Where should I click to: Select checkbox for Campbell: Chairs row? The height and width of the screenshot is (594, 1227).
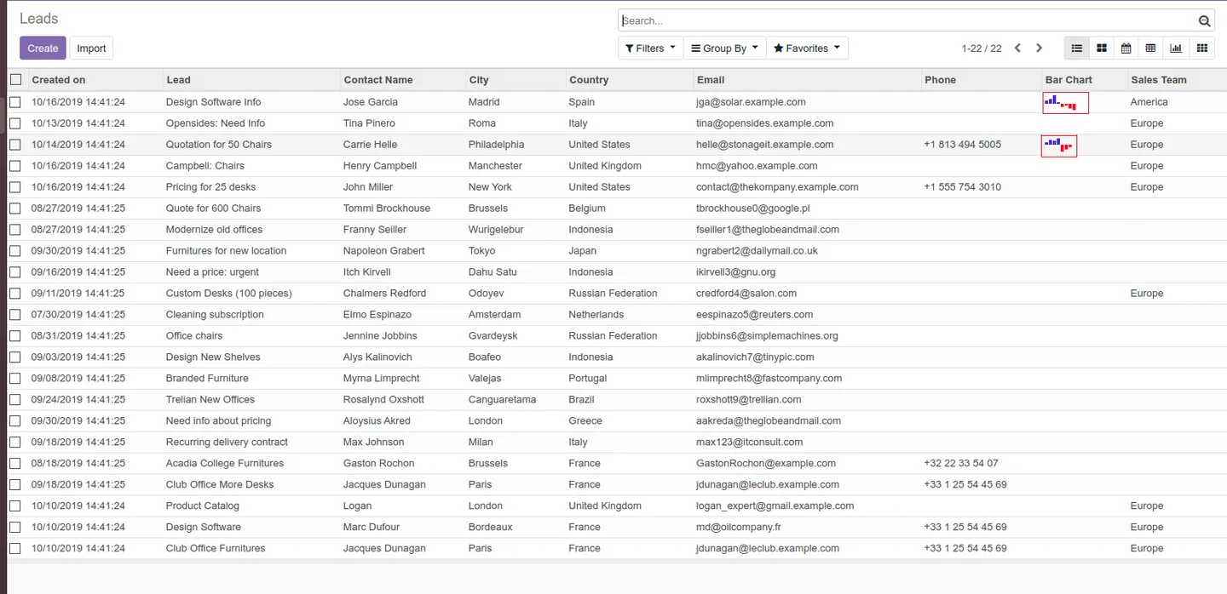[x=15, y=166]
